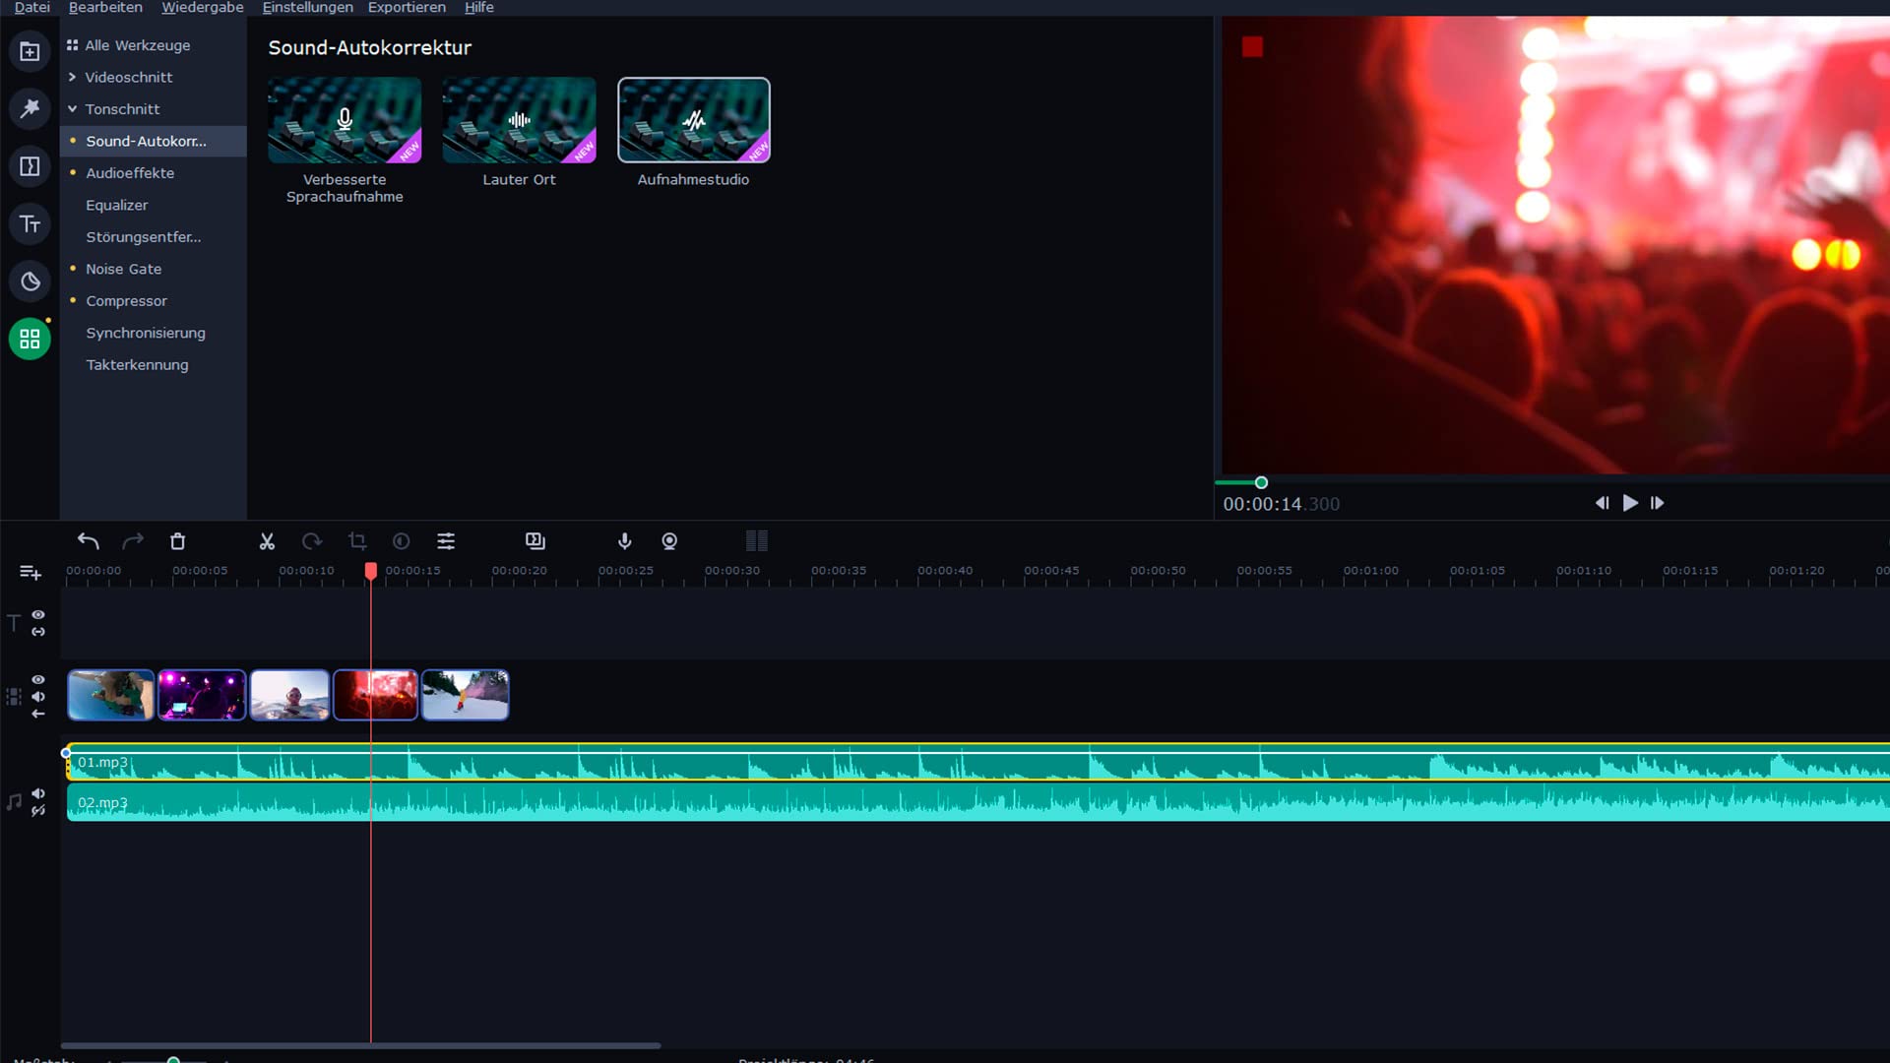Open the Bearbeiten menu
Screen dimensions: 1890x1063
tap(105, 7)
